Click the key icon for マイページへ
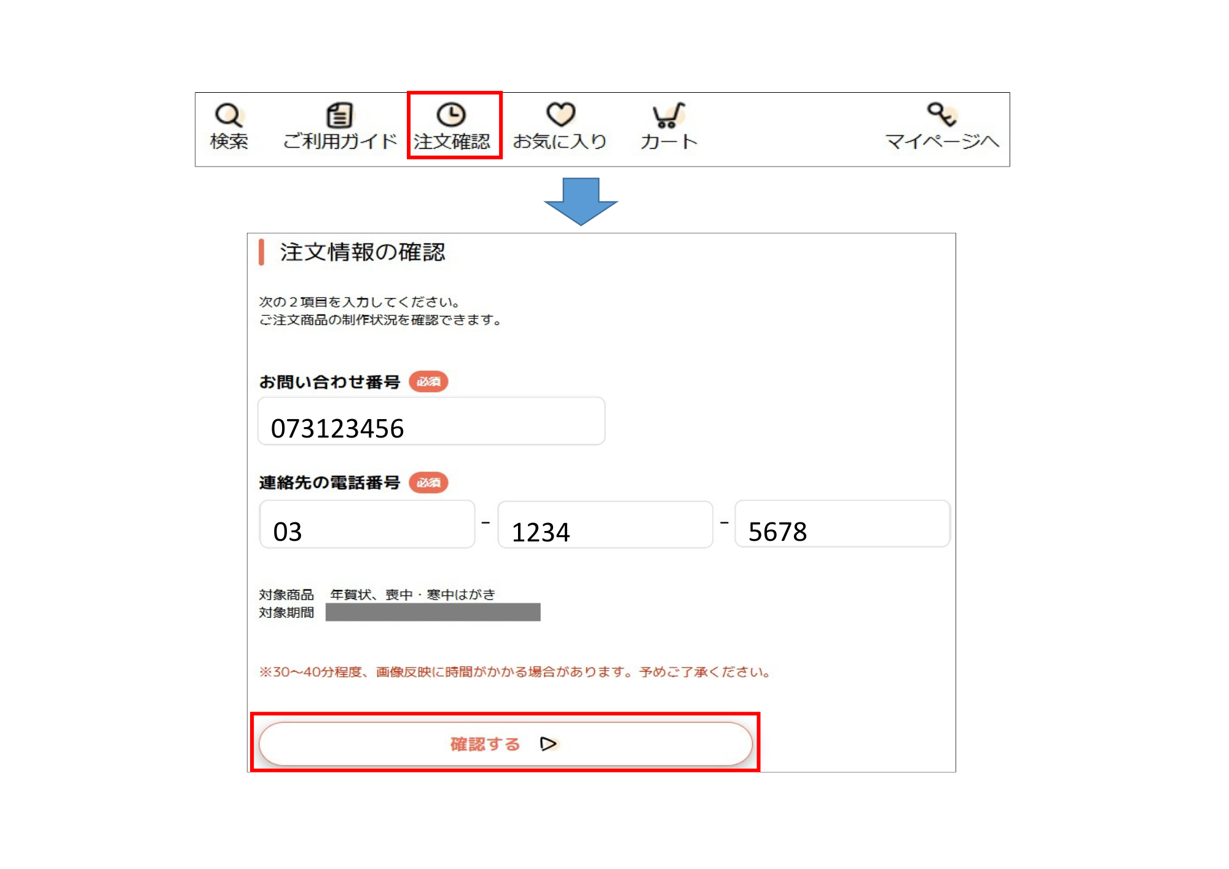 pos(940,114)
